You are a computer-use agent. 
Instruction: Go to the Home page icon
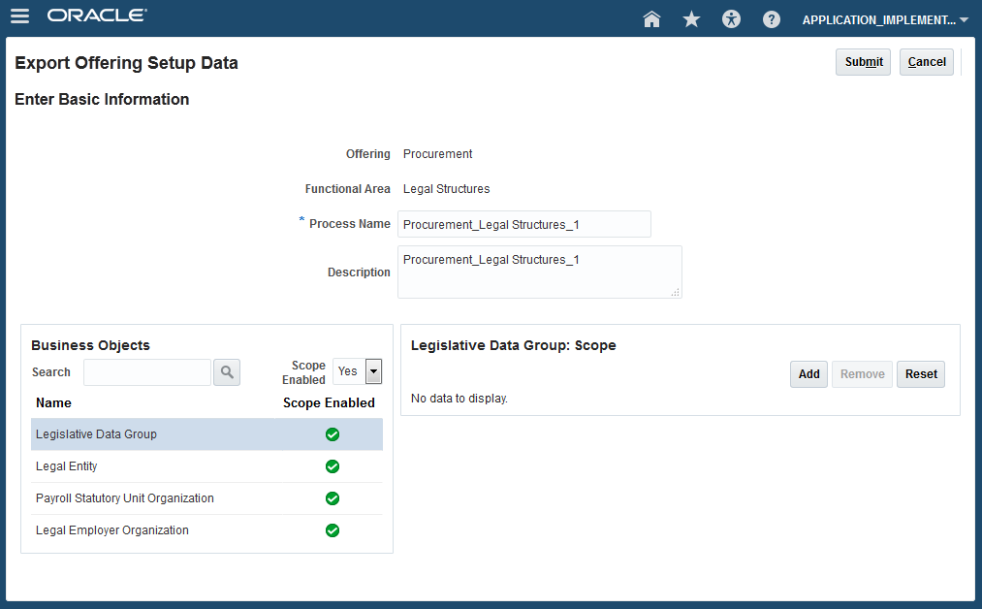pyautogui.click(x=651, y=18)
